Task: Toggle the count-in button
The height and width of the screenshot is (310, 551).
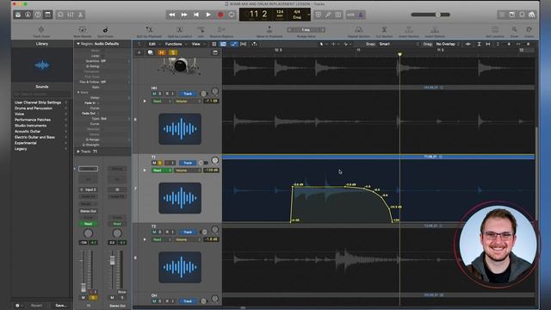Action: [x=350, y=15]
